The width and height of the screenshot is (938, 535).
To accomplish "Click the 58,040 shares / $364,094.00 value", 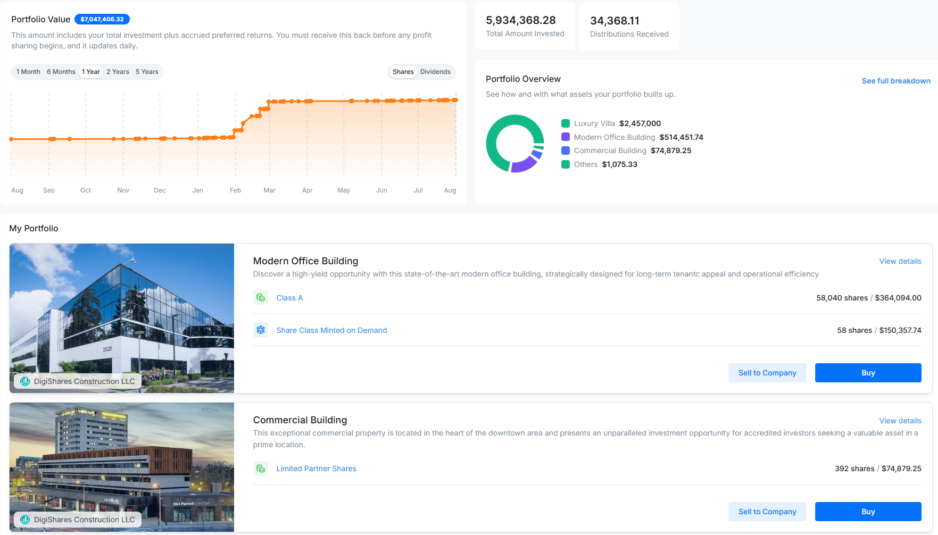I will click(x=869, y=298).
